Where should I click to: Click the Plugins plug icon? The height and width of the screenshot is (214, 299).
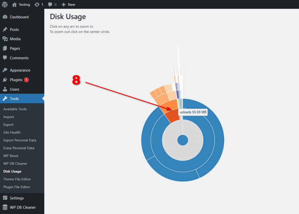(5, 80)
